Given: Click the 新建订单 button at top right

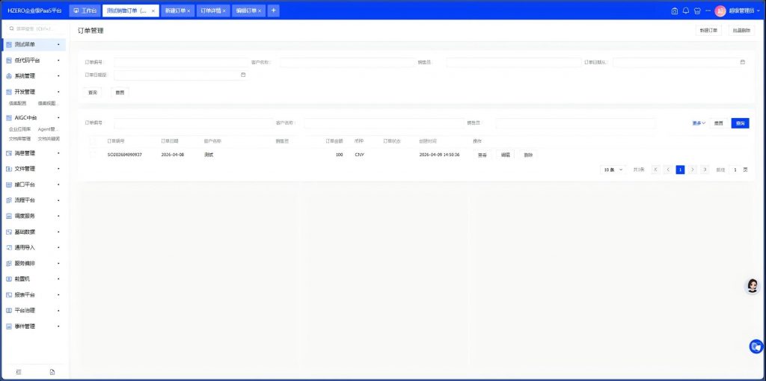Looking at the screenshot, I should 708,31.
